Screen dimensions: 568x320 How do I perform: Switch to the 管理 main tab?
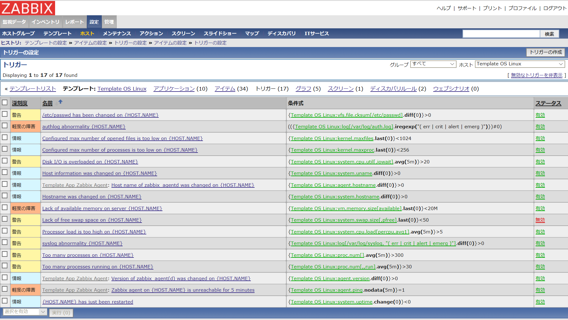[x=109, y=22]
